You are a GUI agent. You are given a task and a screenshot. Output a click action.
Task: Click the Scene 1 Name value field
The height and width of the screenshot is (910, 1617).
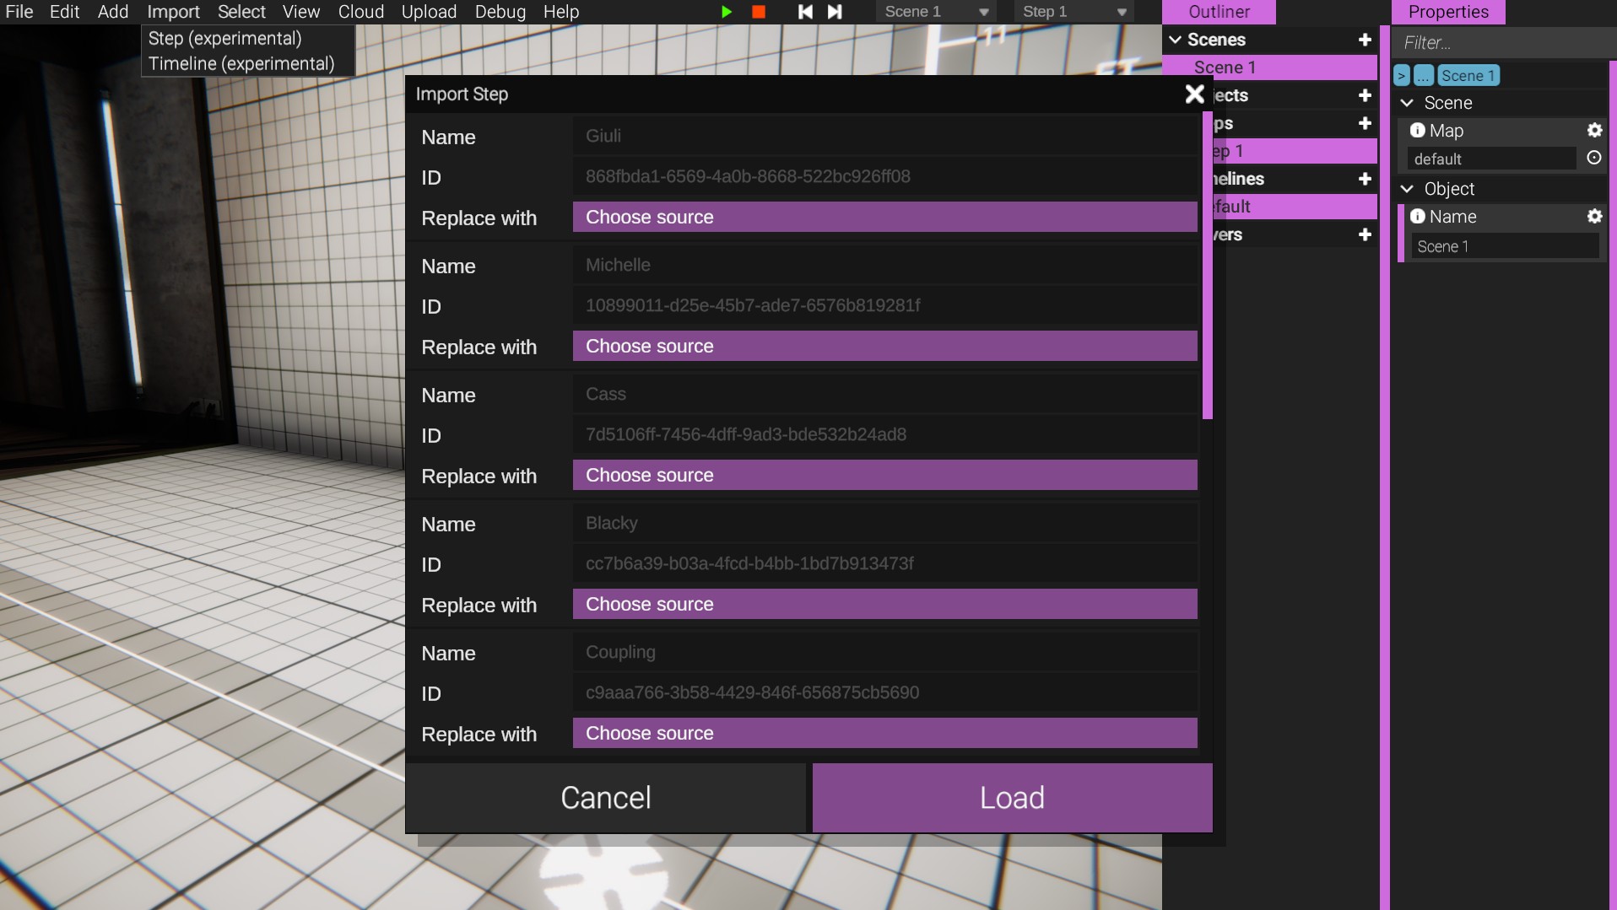click(x=1505, y=246)
